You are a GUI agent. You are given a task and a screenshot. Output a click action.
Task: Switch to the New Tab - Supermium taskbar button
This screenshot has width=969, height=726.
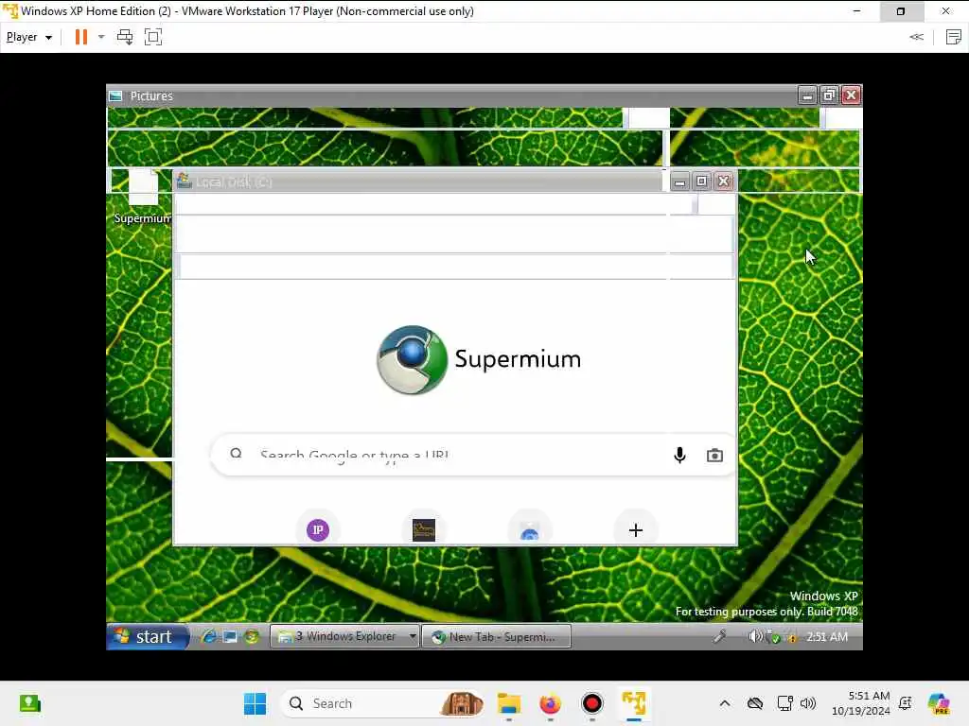coord(496,636)
